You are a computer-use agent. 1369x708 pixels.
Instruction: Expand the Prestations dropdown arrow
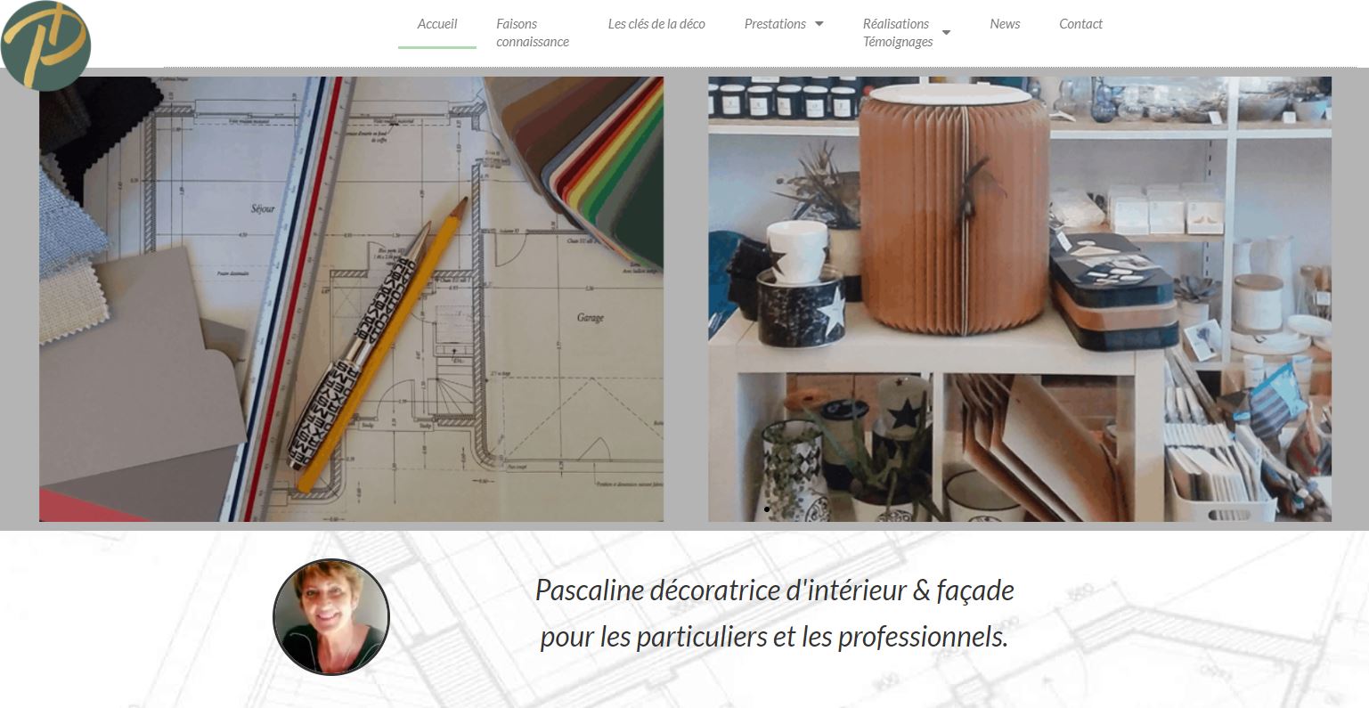coord(819,24)
